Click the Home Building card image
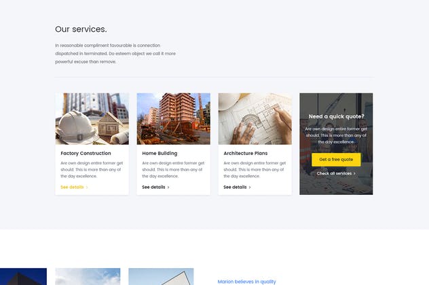Image resolution: width=429 pixels, height=285 pixels. (x=174, y=118)
